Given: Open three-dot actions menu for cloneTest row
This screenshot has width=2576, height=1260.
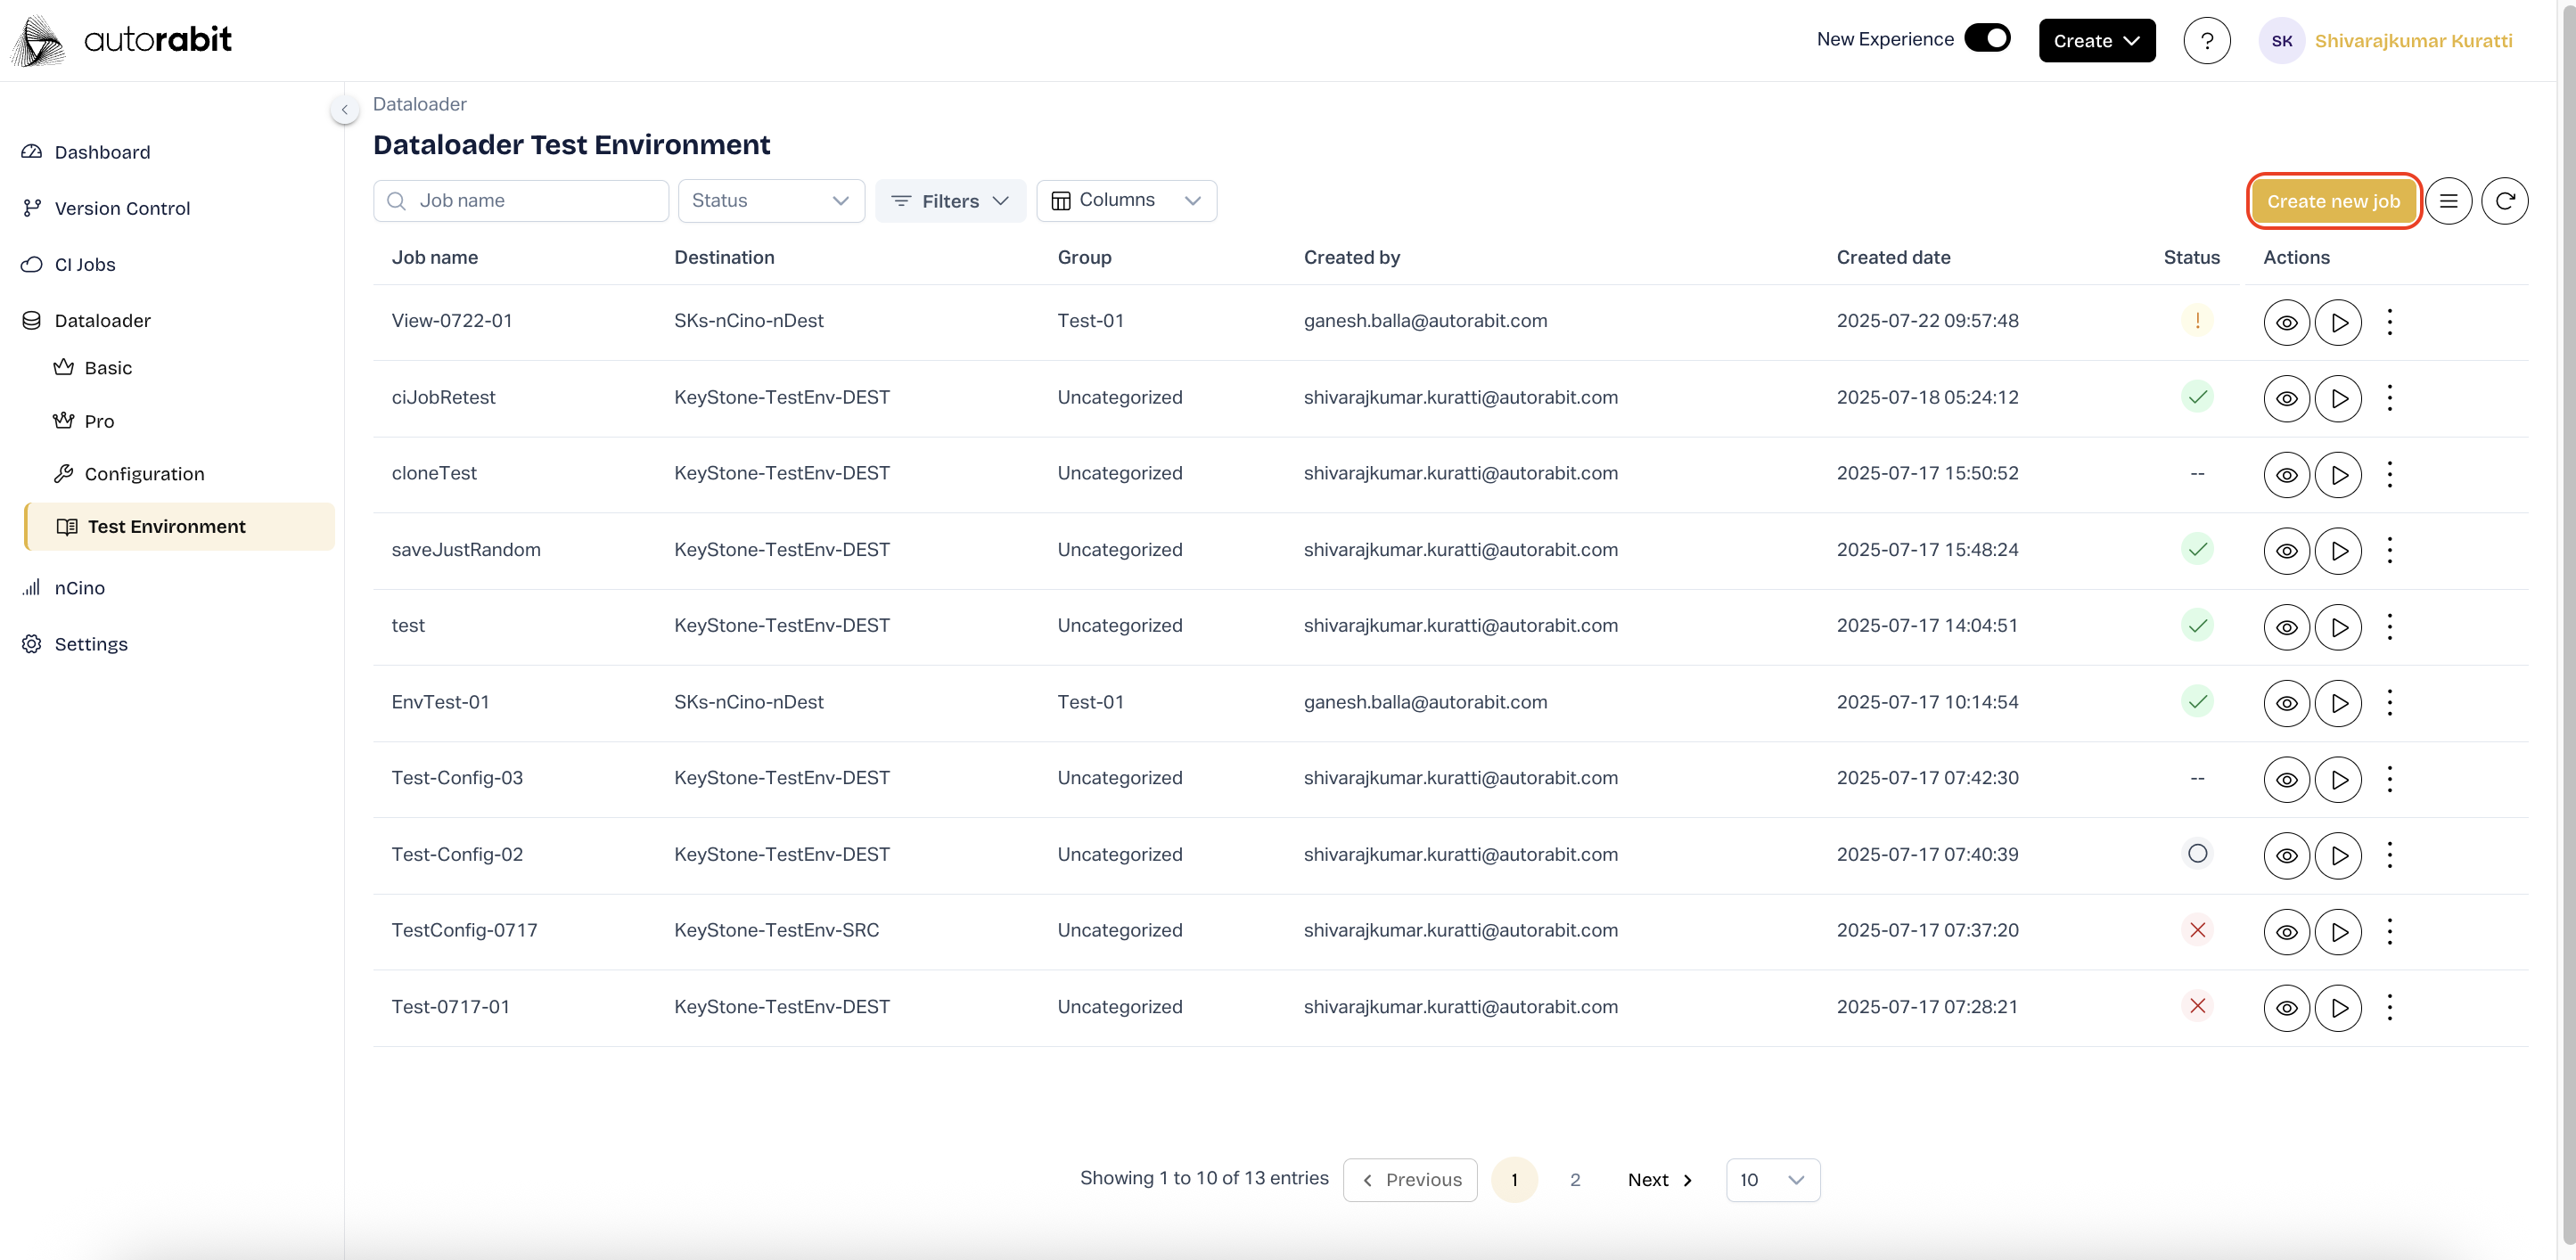Looking at the screenshot, I should [2389, 474].
